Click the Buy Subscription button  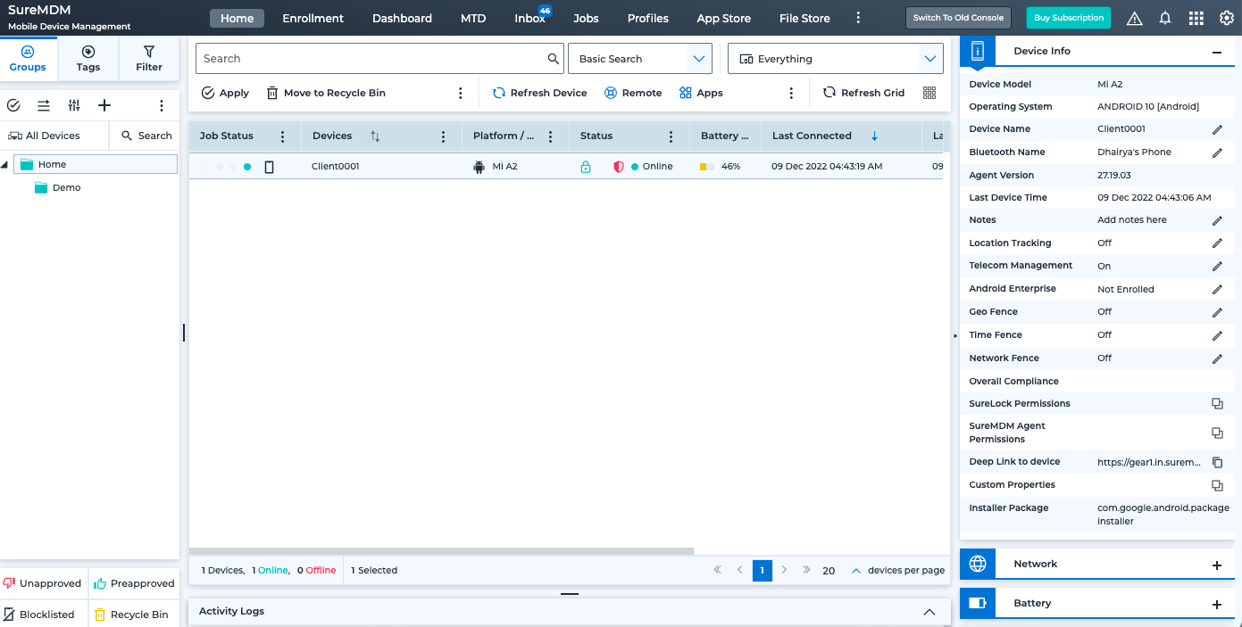point(1069,18)
